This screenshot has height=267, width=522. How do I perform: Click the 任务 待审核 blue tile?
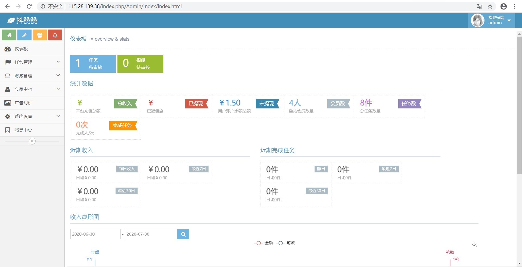pyautogui.click(x=93, y=64)
